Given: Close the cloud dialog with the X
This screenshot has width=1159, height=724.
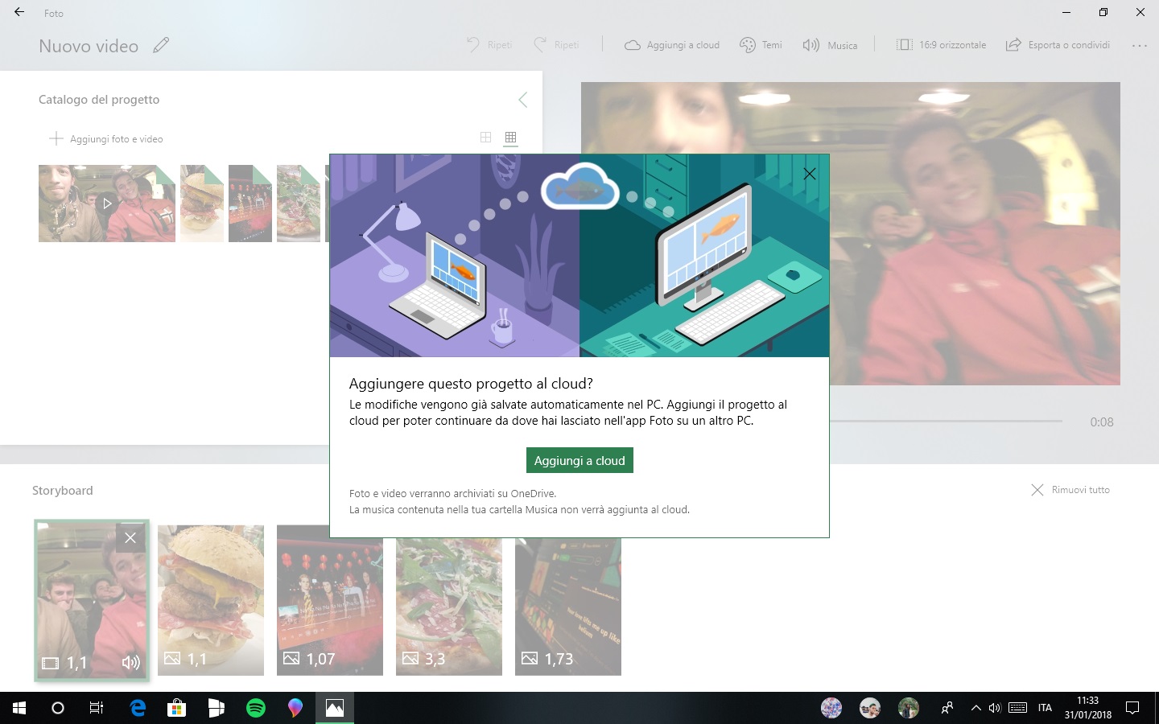Looking at the screenshot, I should [810, 174].
